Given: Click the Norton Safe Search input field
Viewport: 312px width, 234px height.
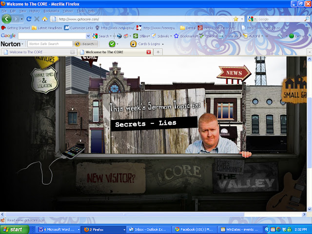Looking at the screenshot, I should 50,44.
